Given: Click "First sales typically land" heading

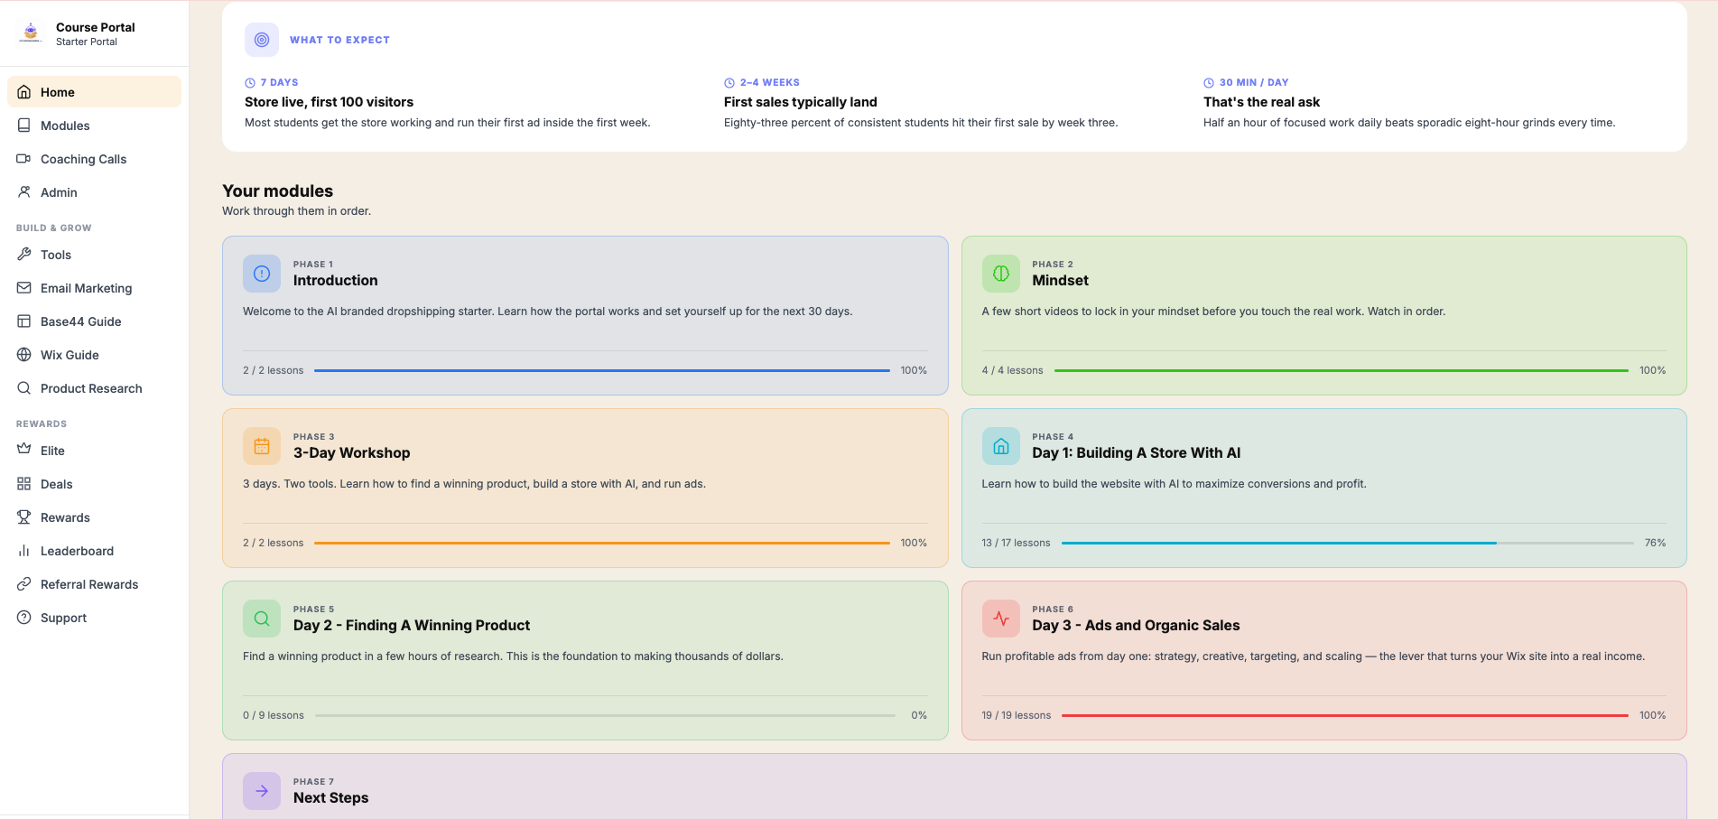Looking at the screenshot, I should pyautogui.click(x=800, y=102).
